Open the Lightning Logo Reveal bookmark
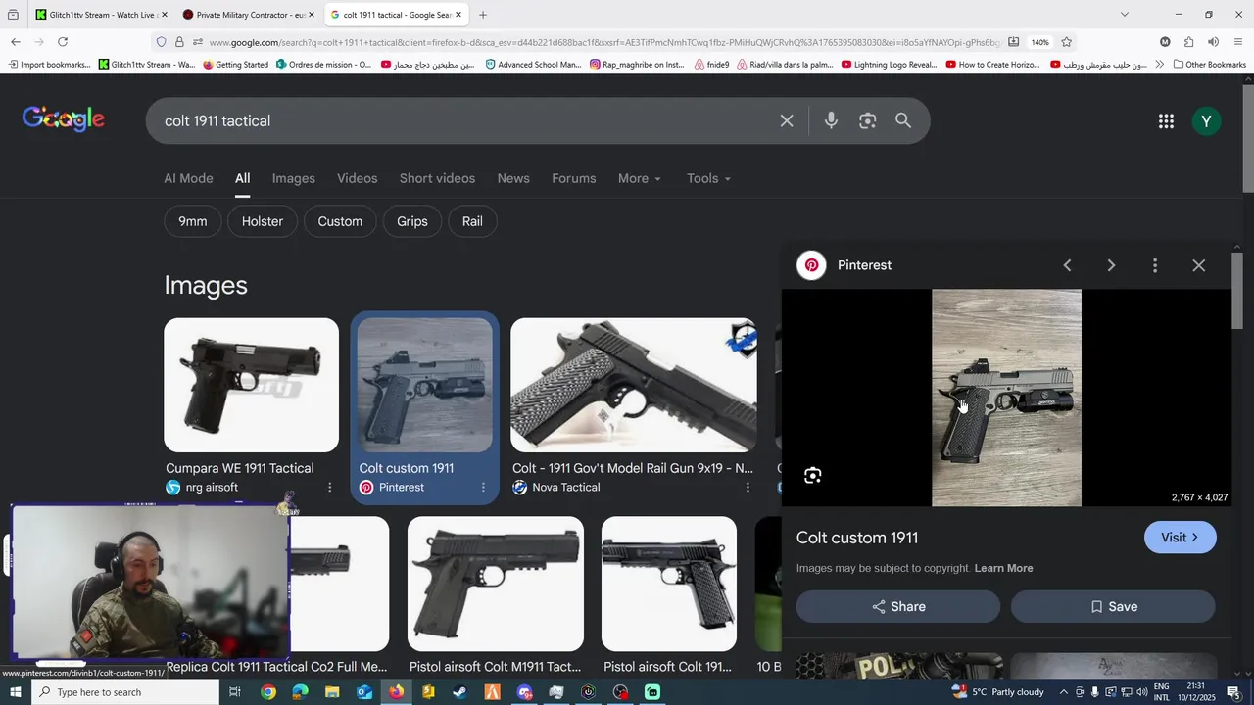1254x705 pixels. pyautogui.click(x=889, y=65)
